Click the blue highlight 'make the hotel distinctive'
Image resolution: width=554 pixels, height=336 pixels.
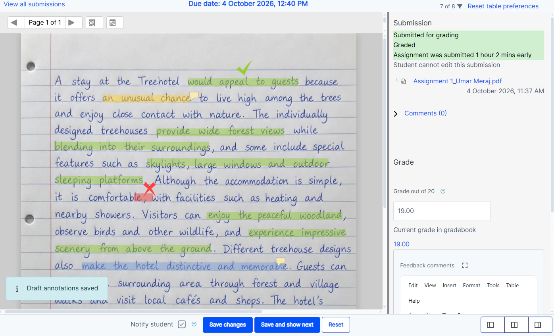point(184,266)
